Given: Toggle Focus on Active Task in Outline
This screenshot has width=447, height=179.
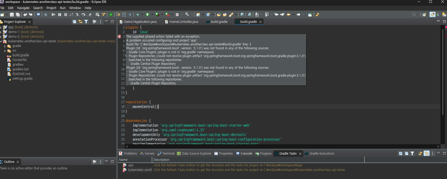Looking at the screenshot, I should click(x=94, y=162).
